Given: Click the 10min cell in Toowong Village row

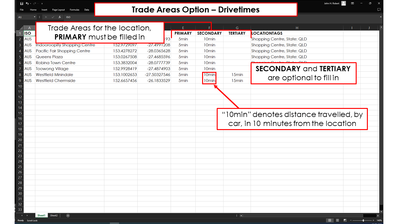Looking at the screenshot, I should pos(210,69).
